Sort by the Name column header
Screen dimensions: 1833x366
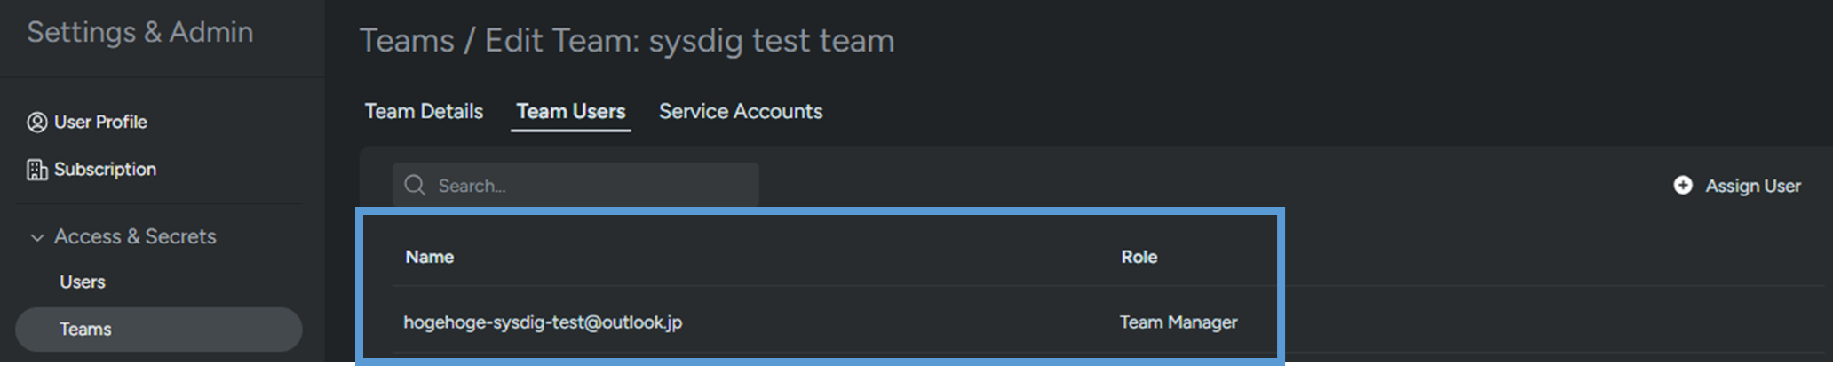[x=430, y=257]
